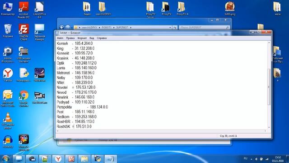The image size is (289, 163).
Task: Open the LibreOffice 6.0 desktop icon
Action: tap(39, 10)
